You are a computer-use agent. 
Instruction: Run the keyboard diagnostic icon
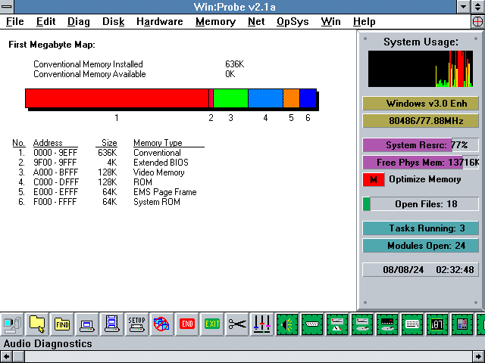(x=412, y=324)
